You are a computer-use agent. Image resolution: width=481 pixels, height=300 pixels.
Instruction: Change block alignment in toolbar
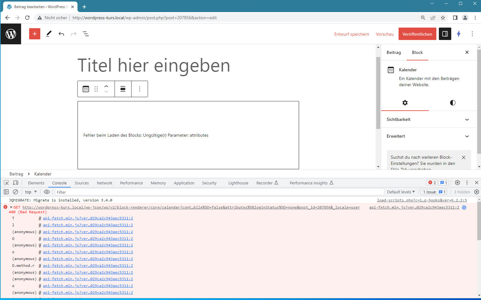(123, 89)
